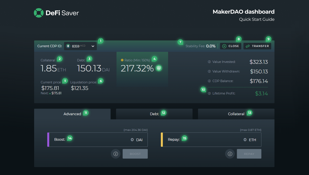Click the 150.13 DAI debt value
The width and height of the screenshot is (309, 175).
click(x=93, y=68)
